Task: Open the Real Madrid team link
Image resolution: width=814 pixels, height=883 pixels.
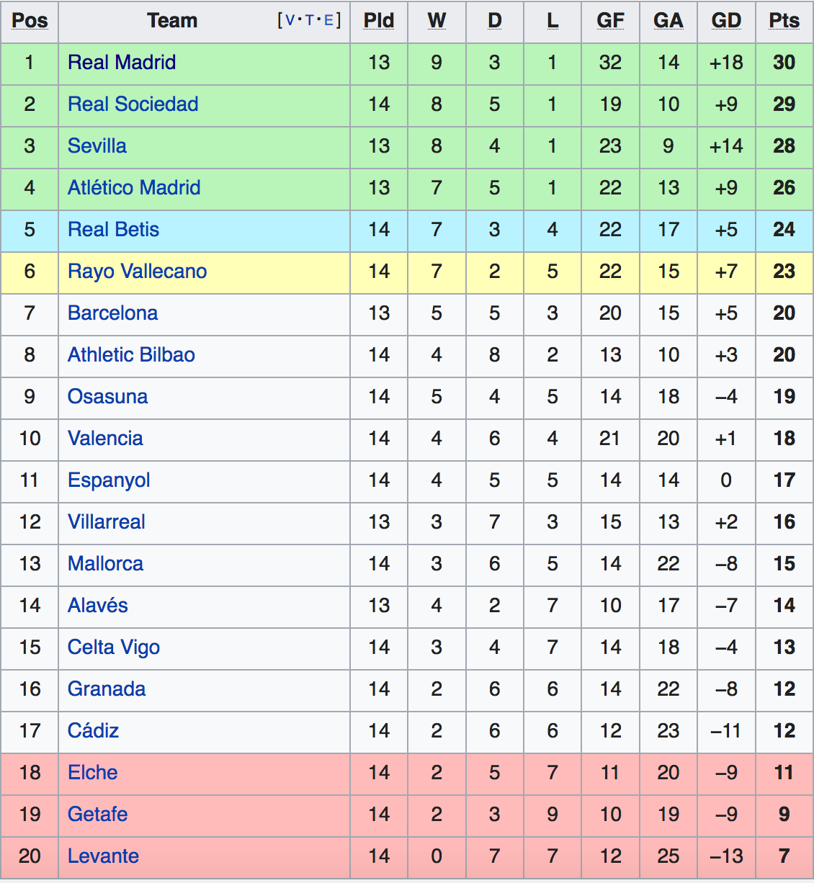Action: coord(121,63)
